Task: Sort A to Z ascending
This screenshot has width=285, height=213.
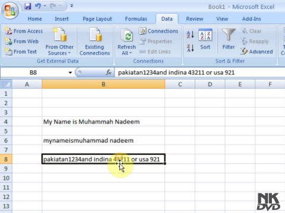Action: (x=190, y=34)
